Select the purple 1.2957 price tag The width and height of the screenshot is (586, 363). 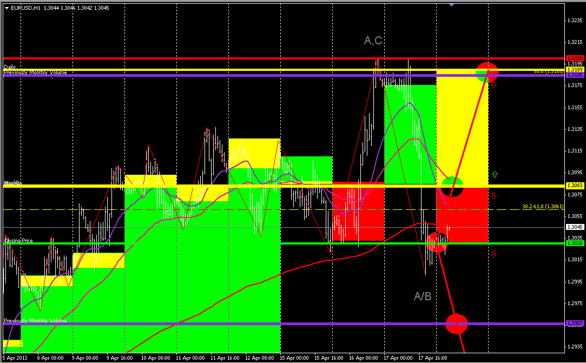[574, 323]
